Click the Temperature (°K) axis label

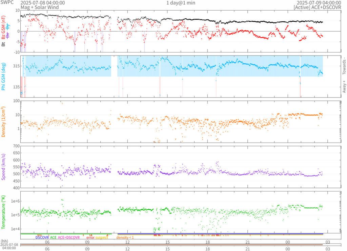pyautogui.click(x=3, y=212)
